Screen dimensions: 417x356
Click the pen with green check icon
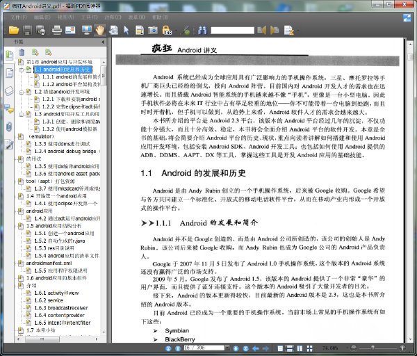[186, 31]
